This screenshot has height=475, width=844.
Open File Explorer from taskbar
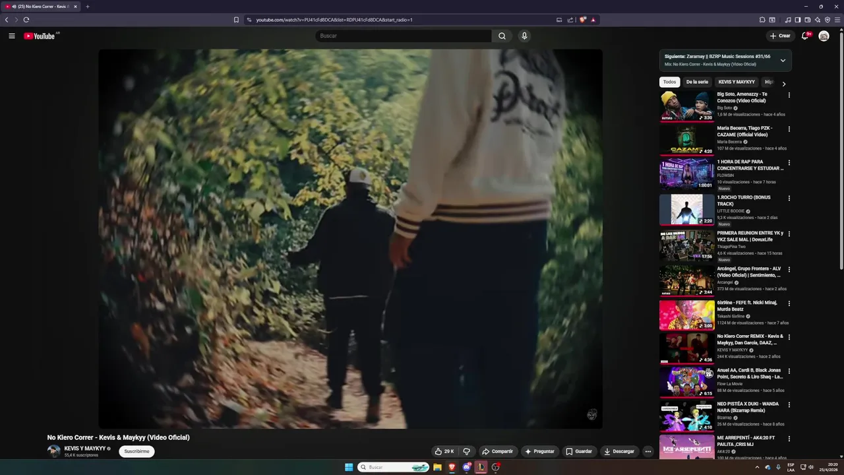tap(437, 467)
